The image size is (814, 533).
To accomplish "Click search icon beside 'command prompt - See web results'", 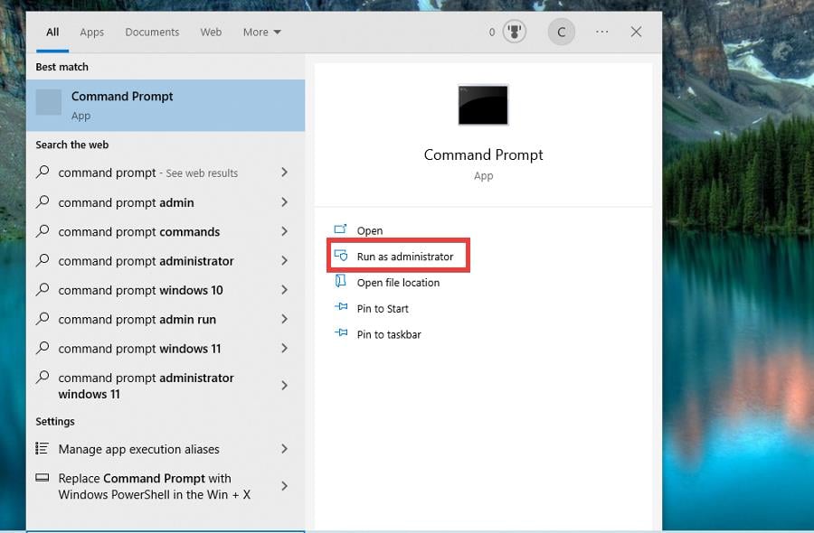I will point(43,172).
